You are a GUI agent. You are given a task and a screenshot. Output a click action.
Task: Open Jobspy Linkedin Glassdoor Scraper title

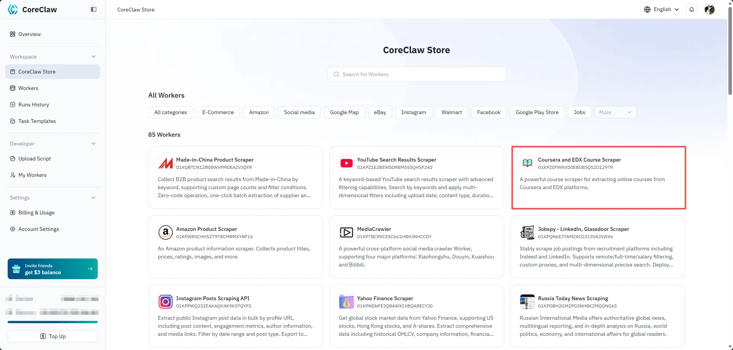[583, 229]
